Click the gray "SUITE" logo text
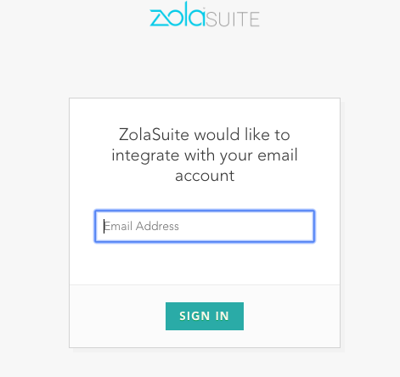 click(233, 20)
